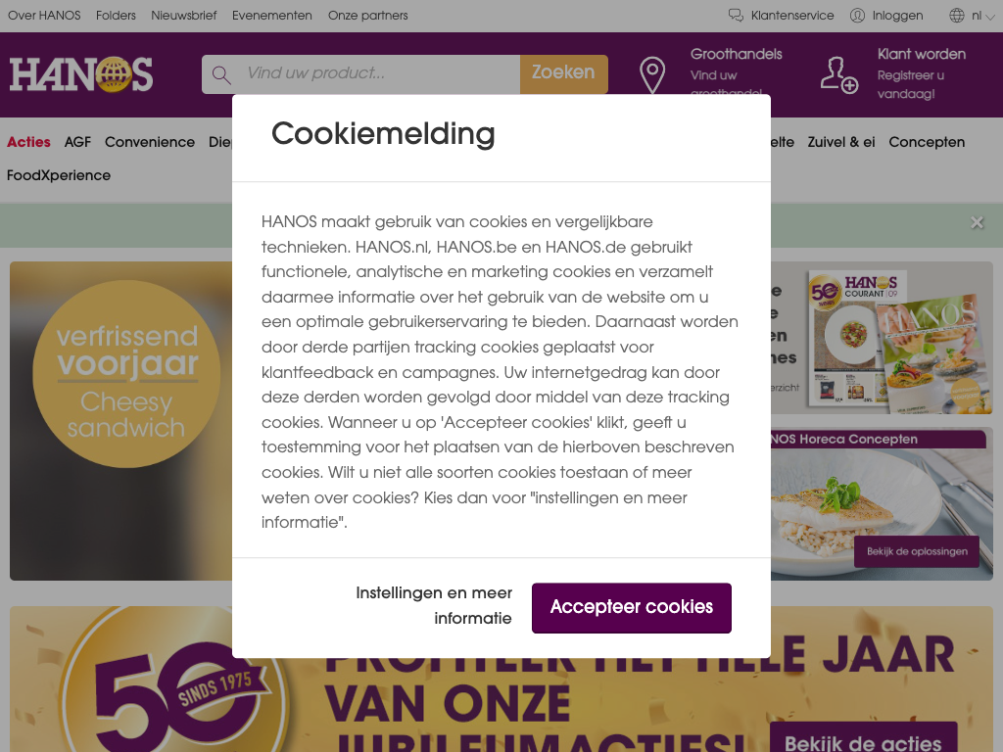Viewport: 1003px width, 752px height.
Task: Click the magnifying glass search icon
Action: (221, 74)
